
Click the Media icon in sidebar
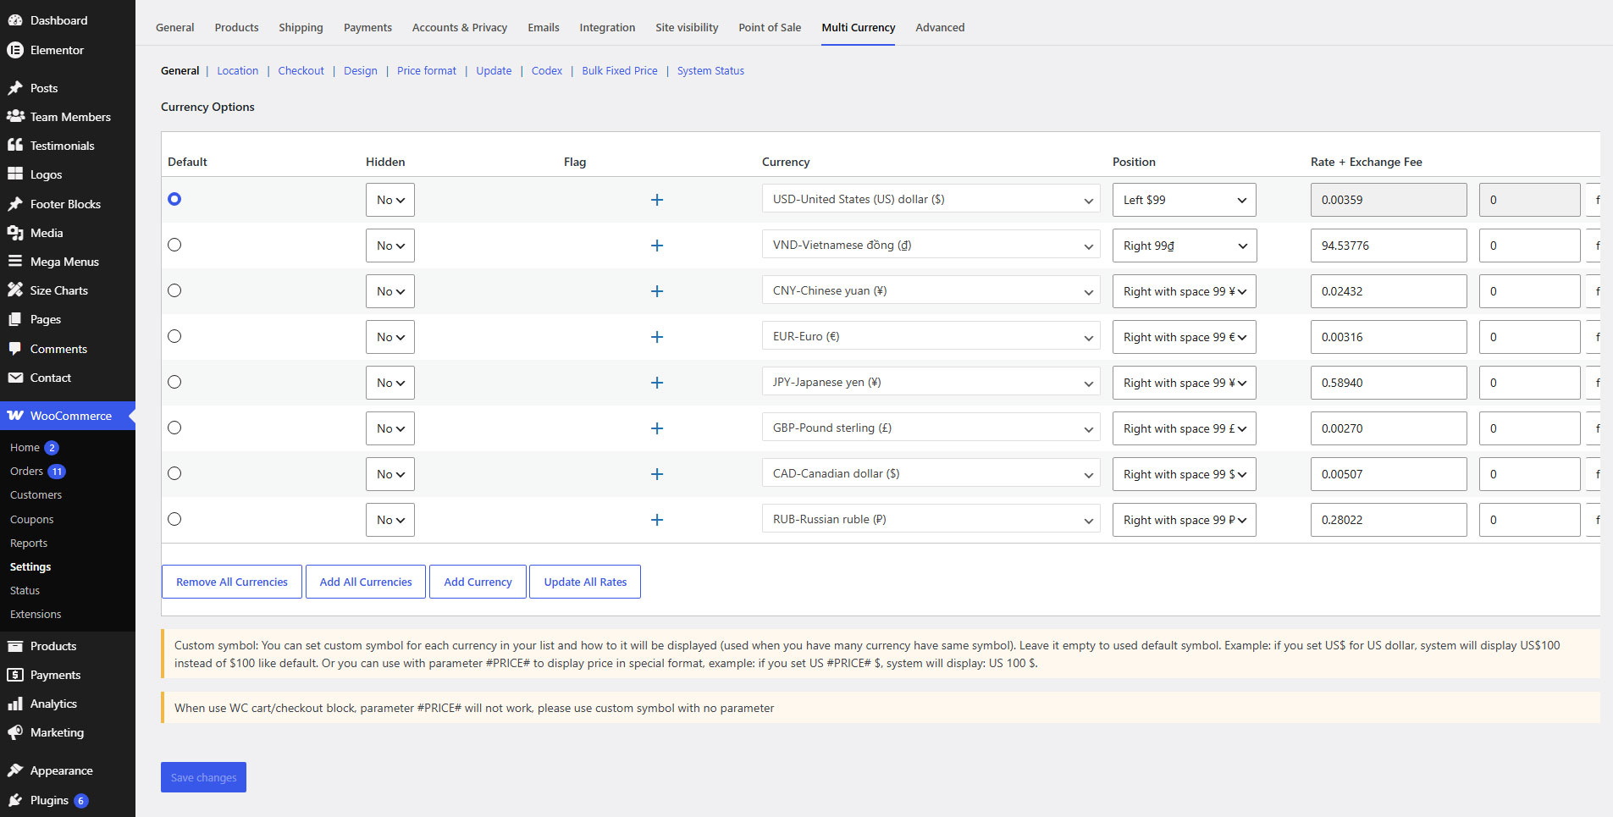(x=15, y=233)
